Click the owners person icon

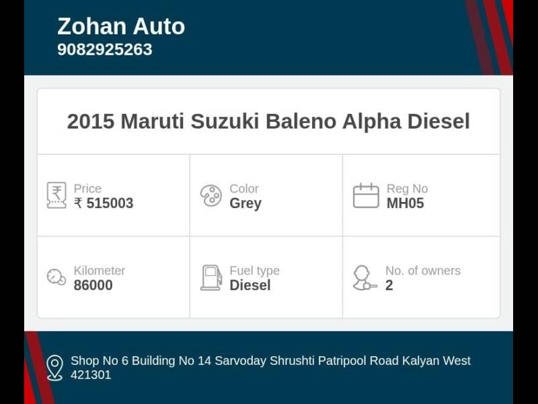(364, 277)
